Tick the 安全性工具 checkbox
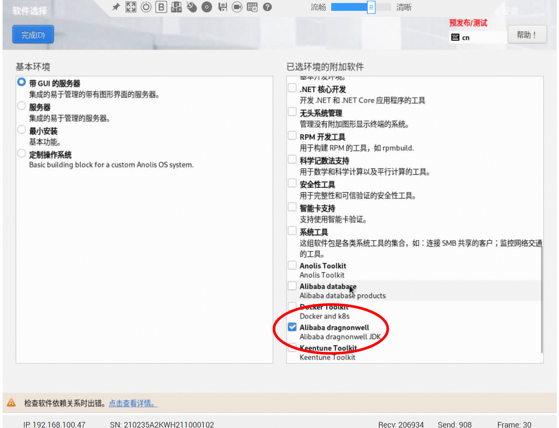The width and height of the screenshot is (559, 428). click(x=292, y=183)
